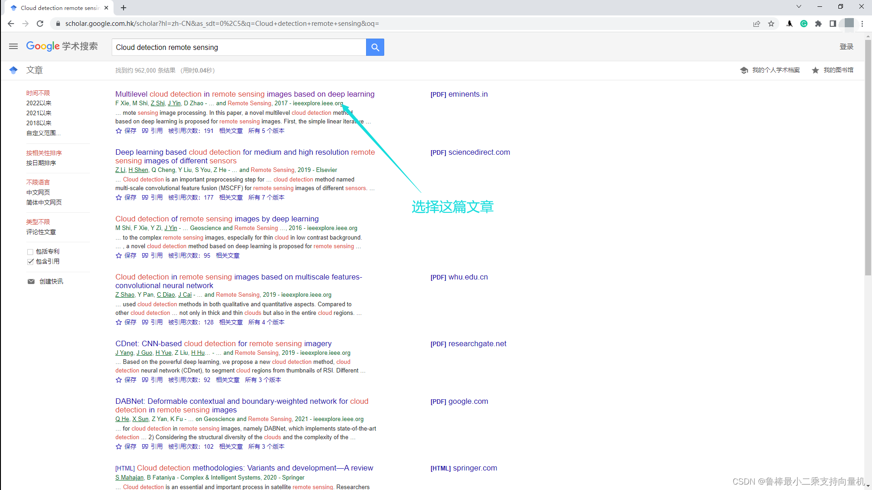Open CDnet: CNN-based cloud detection article
The image size is (872, 490).
223,343
